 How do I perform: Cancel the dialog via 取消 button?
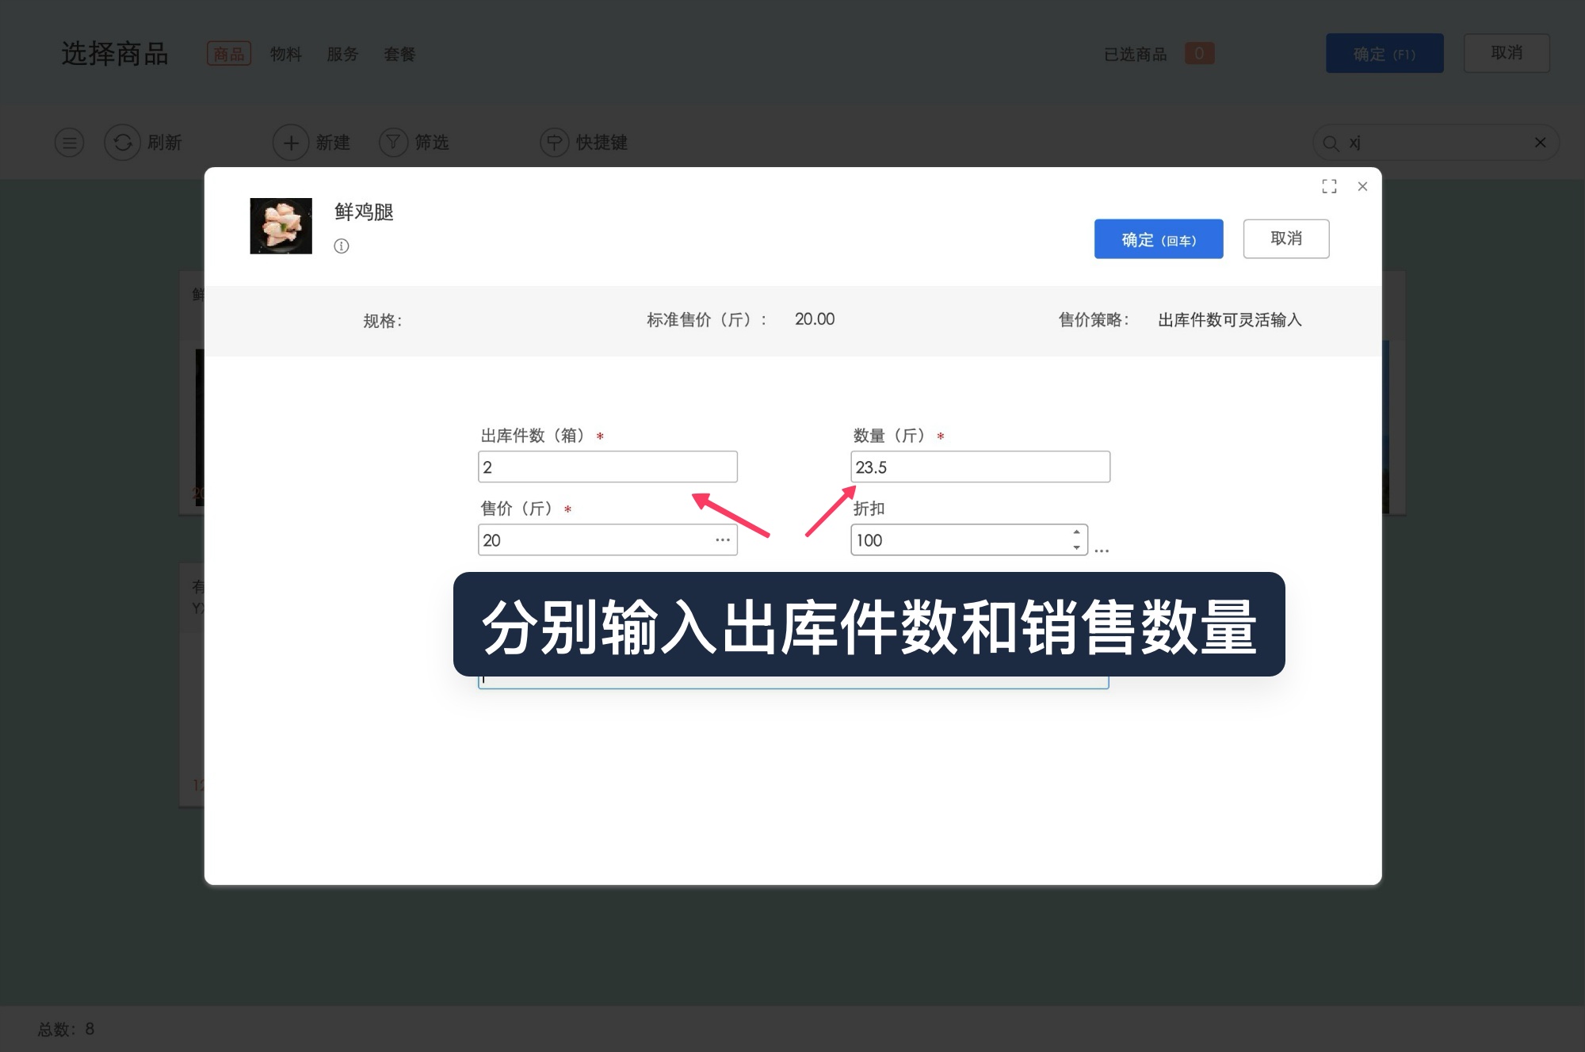[1286, 238]
